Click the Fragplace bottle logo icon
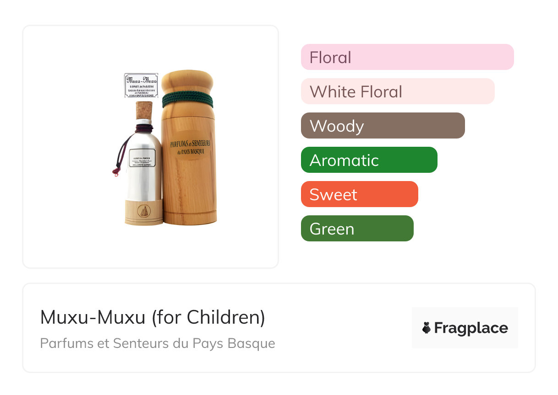The height and width of the screenshot is (395, 558). pos(427,328)
